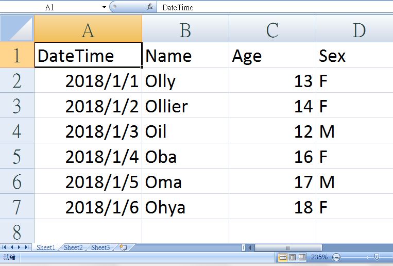Go to first sheet with navigation arrow
The width and height of the screenshot is (393, 266).
tap(5, 247)
